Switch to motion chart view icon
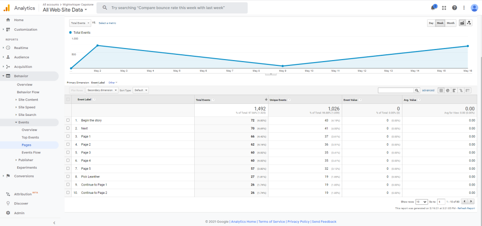The width and height of the screenshot is (482, 226). click(469, 23)
